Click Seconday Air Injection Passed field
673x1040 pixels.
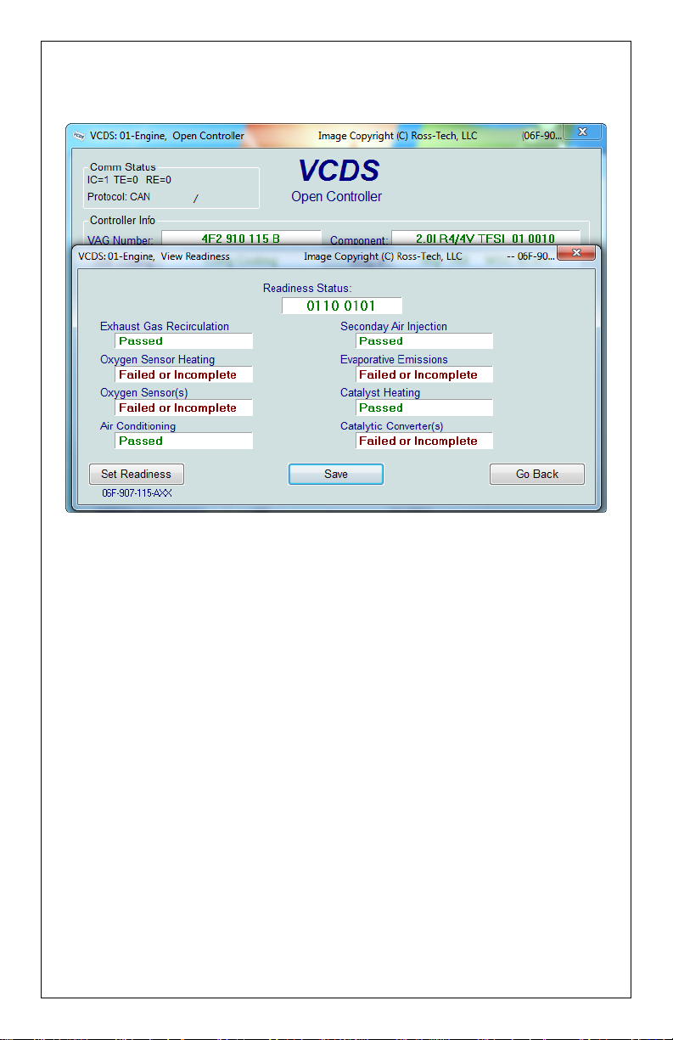pyautogui.click(x=424, y=341)
